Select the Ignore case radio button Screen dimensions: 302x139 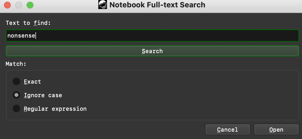pos(16,95)
